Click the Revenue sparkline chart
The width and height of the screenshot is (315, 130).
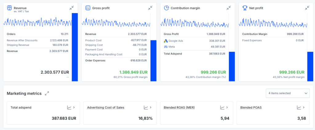point(37,22)
